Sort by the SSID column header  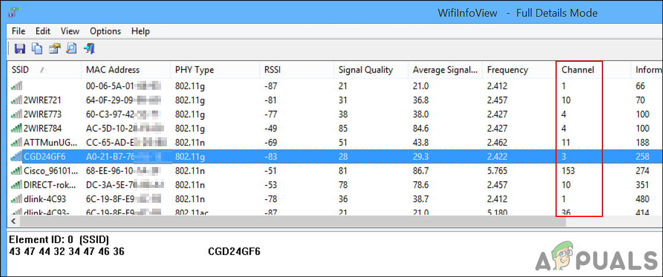click(44, 70)
